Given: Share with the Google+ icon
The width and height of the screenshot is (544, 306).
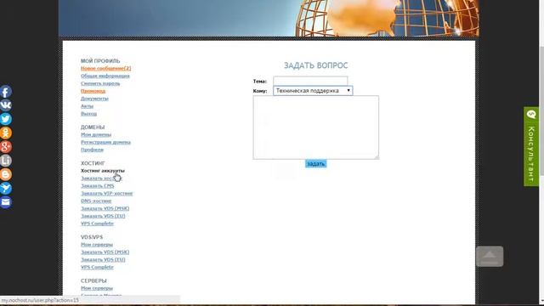Looking at the screenshot, I should coord(6,147).
